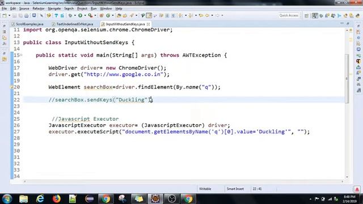Click the 22 : 41 cursor position status
Viewport: 363px width, 204px height.
click(257, 189)
